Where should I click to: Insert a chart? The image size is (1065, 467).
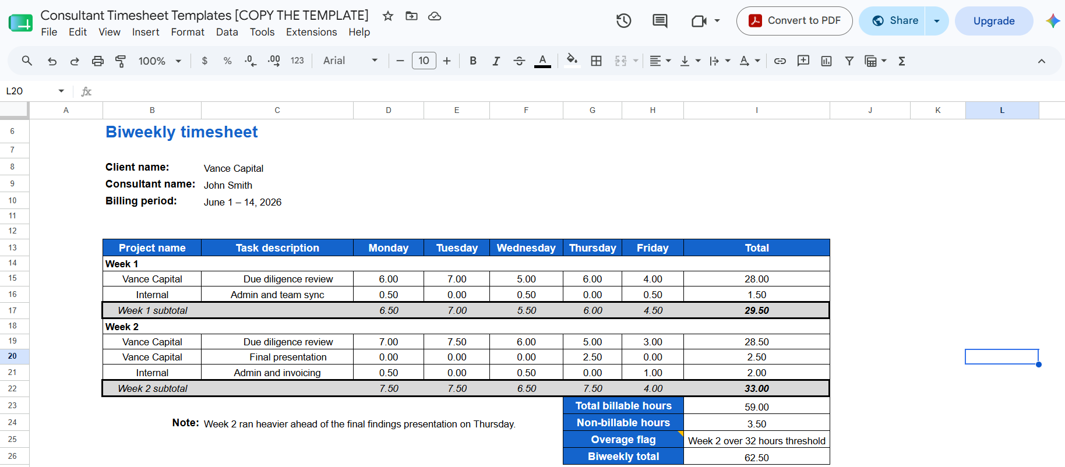[826, 61]
